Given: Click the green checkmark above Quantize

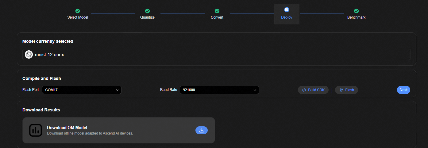Looking at the screenshot, I should click(147, 11).
